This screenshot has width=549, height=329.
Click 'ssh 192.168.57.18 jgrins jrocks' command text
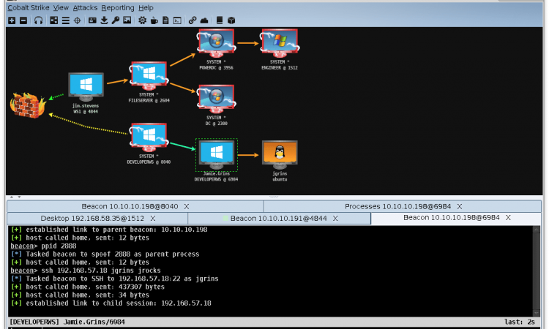[x=101, y=271]
